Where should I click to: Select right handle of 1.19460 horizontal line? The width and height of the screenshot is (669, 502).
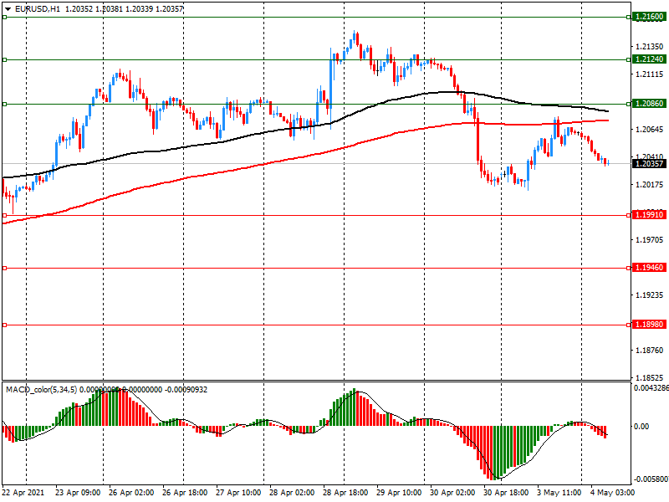pos(629,268)
